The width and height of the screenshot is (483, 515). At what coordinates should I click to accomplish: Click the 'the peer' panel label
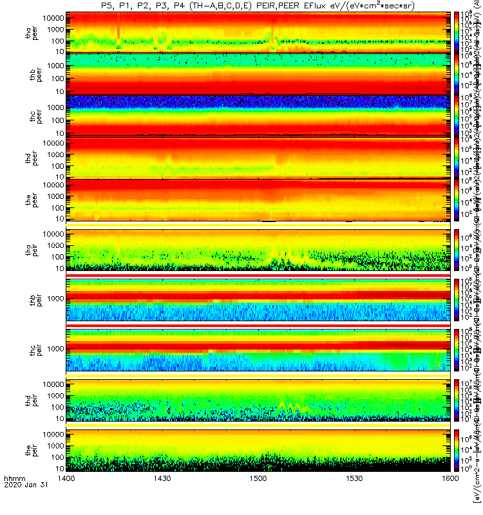pyautogui.click(x=32, y=200)
